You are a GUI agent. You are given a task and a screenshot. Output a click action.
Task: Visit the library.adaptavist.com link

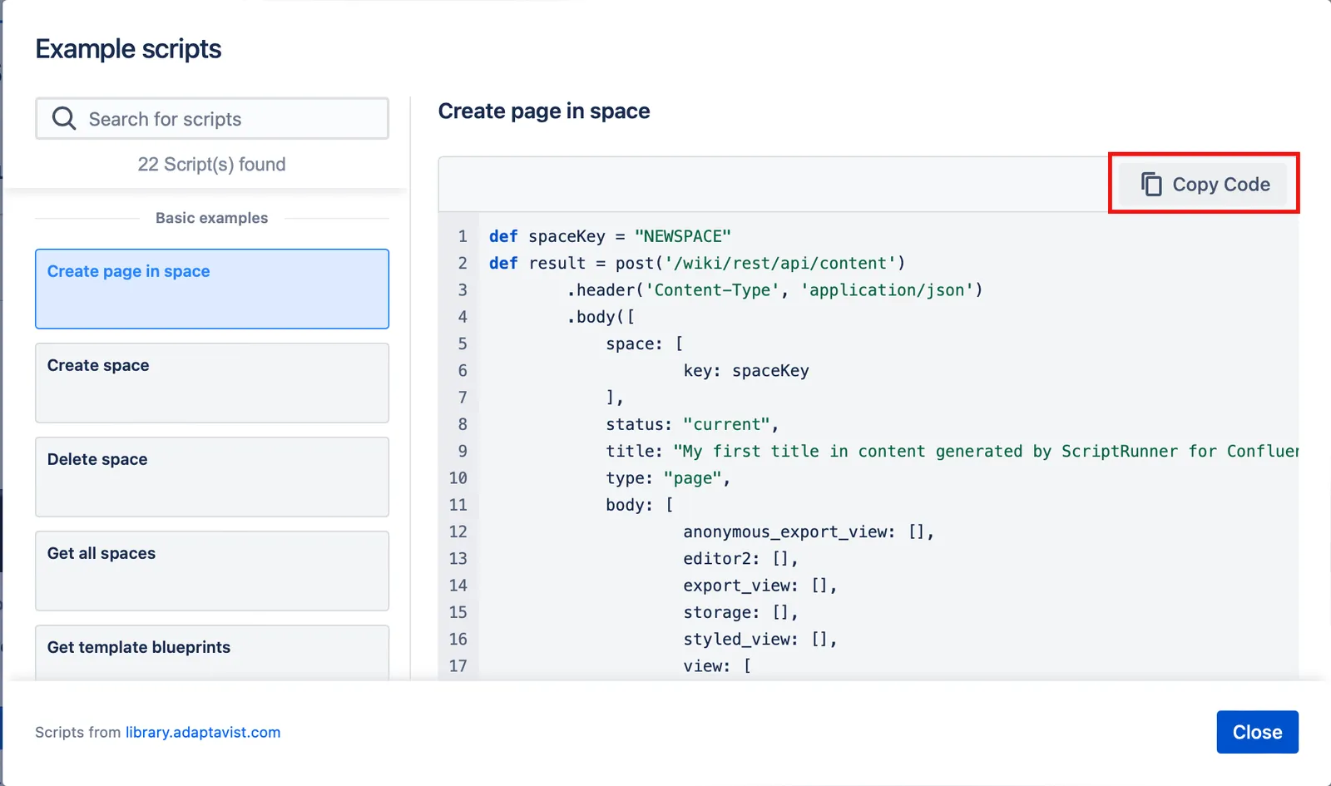pyautogui.click(x=203, y=732)
